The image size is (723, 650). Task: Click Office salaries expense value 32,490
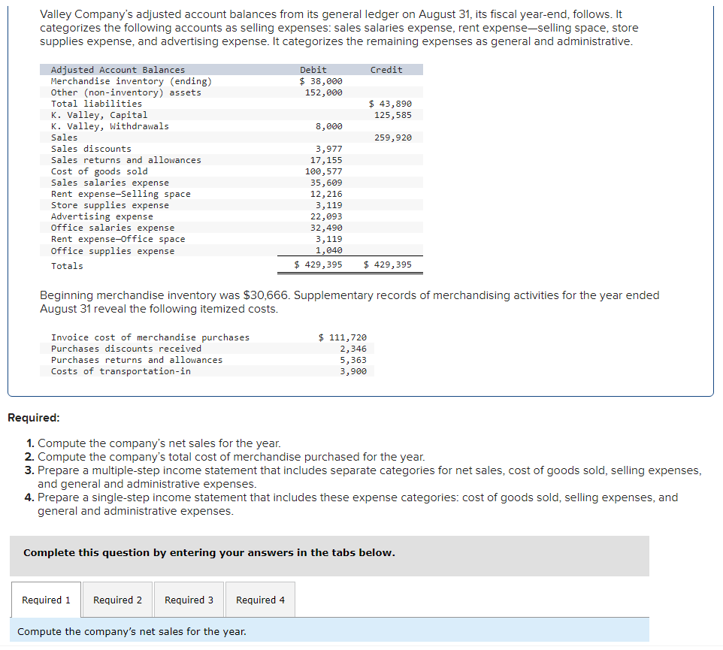pos(326,228)
